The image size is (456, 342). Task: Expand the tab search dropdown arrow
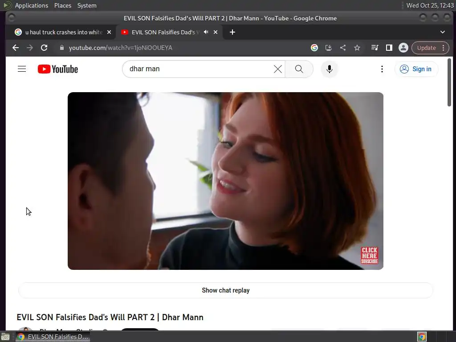(442, 32)
